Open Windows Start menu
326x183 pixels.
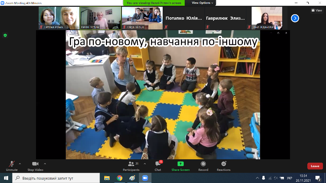point(6,178)
